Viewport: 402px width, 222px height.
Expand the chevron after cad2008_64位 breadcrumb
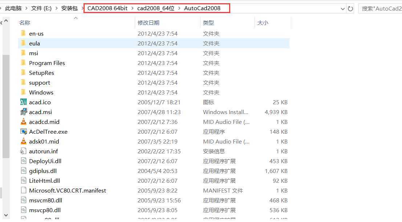(179, 8)
